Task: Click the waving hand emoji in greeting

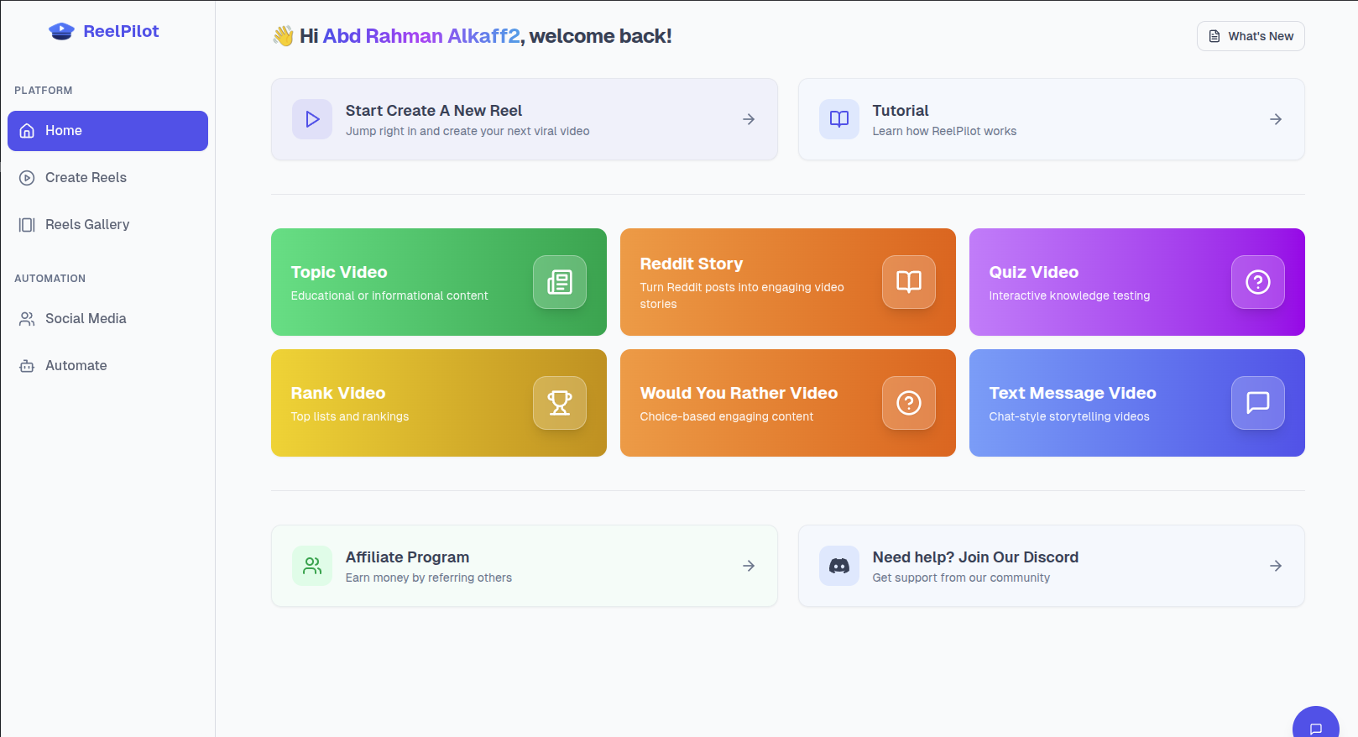Action: click(x=283, y=36)
